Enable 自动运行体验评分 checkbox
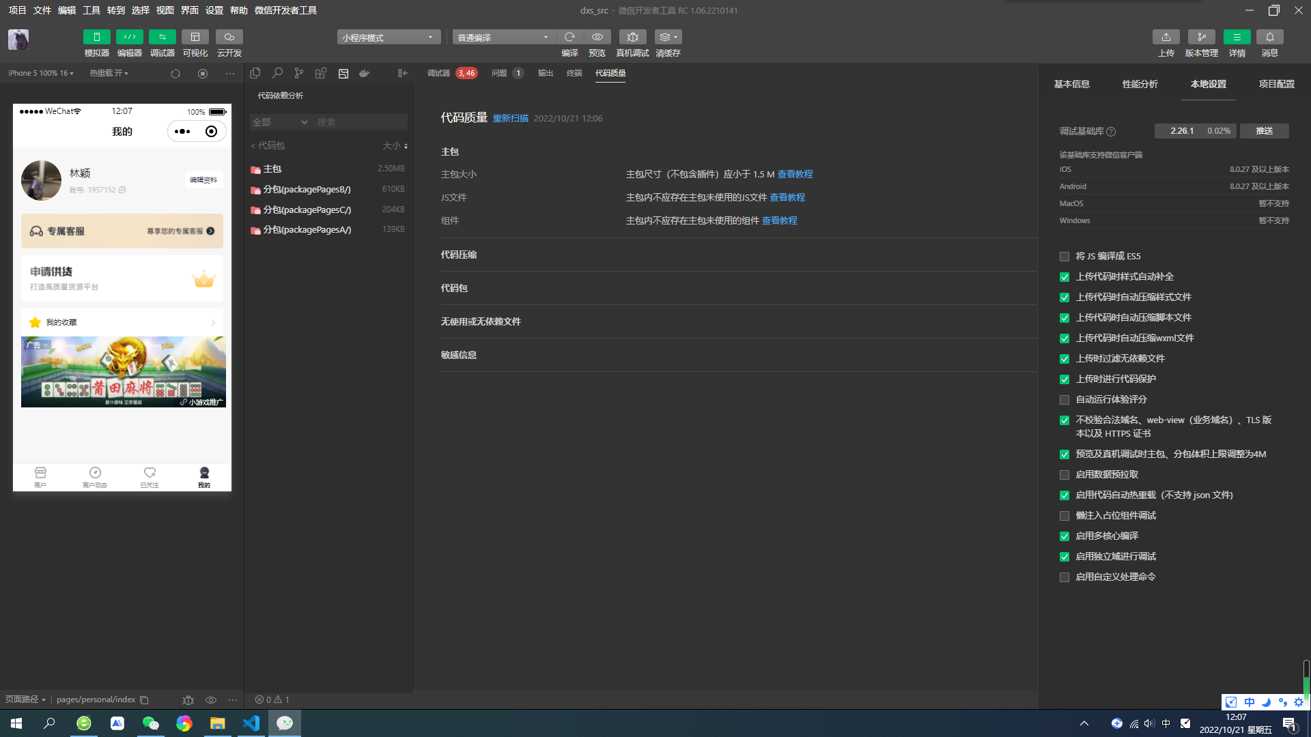This screenshot has height=737, width=1311. coord(1064,400)
